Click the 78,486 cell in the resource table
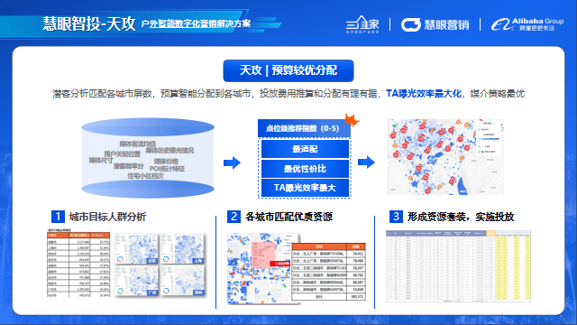Screen dimensions: 577x325 [x=357, y=261]
